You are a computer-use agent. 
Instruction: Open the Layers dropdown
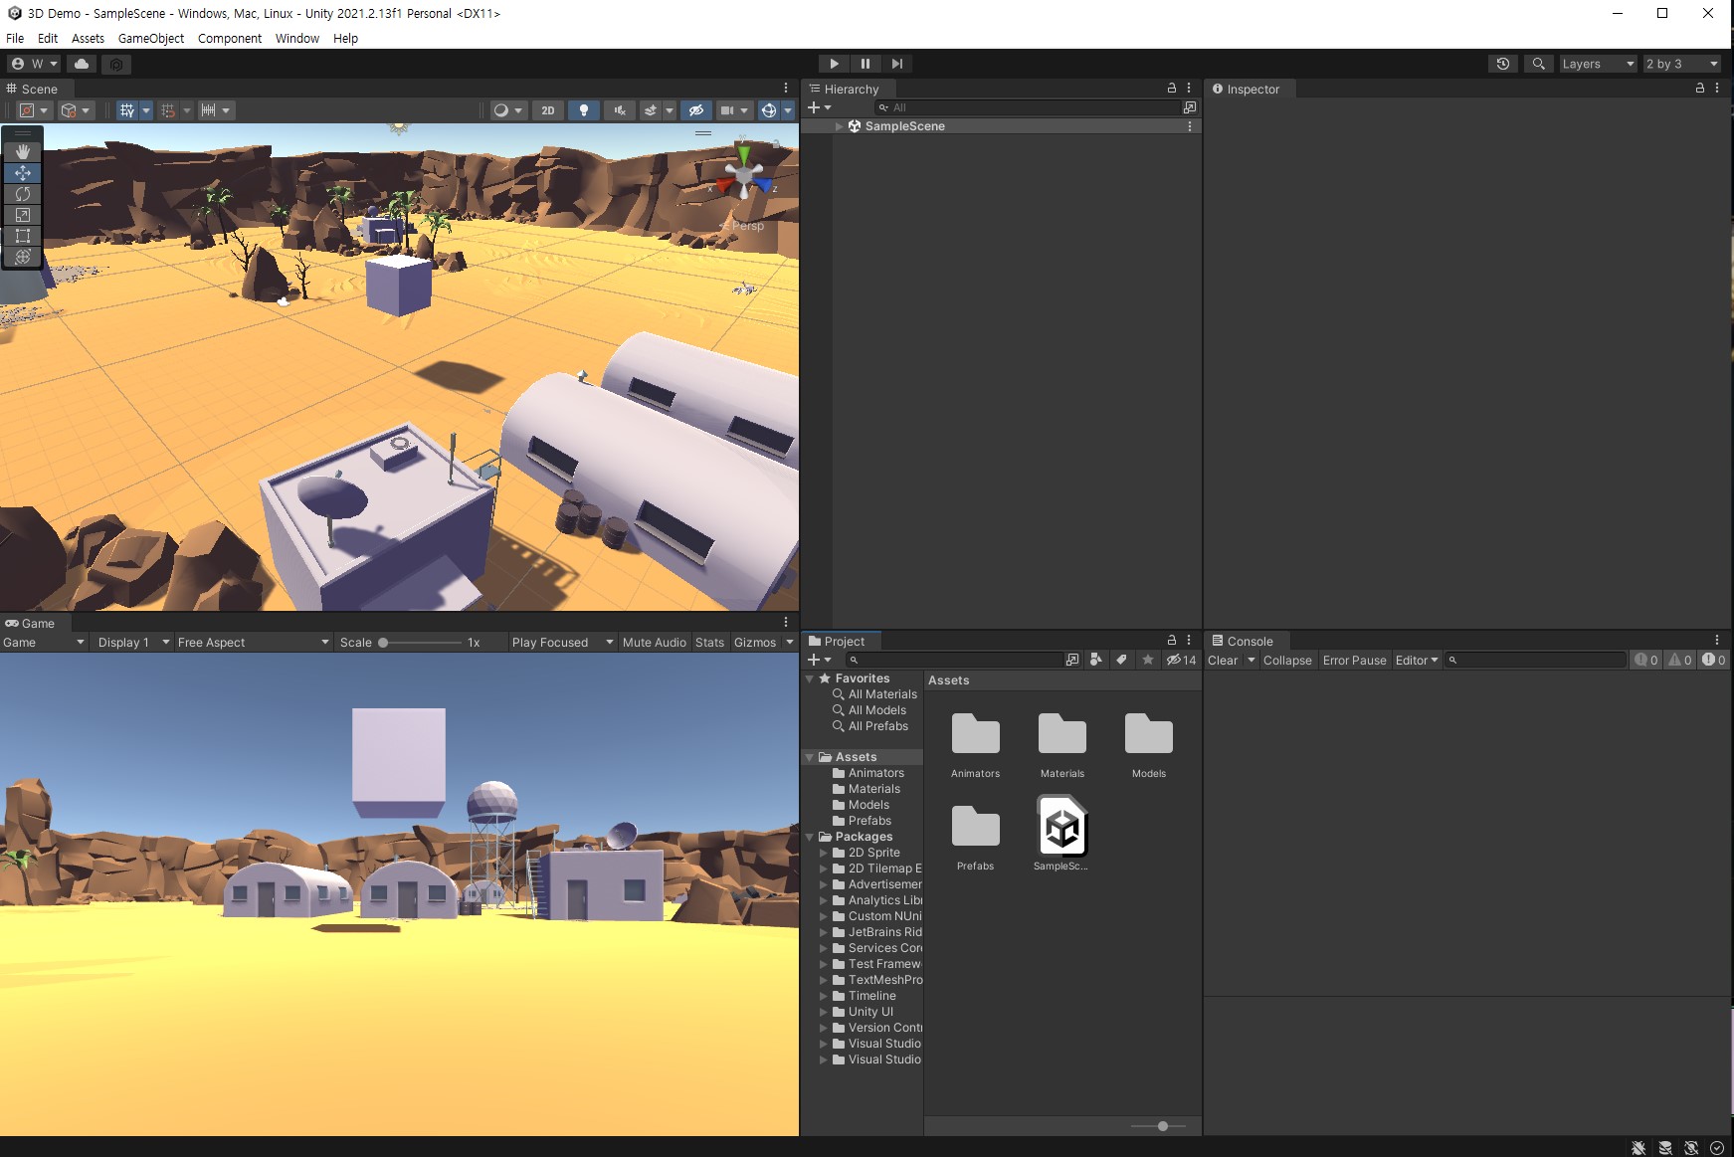pos(1597,64)
